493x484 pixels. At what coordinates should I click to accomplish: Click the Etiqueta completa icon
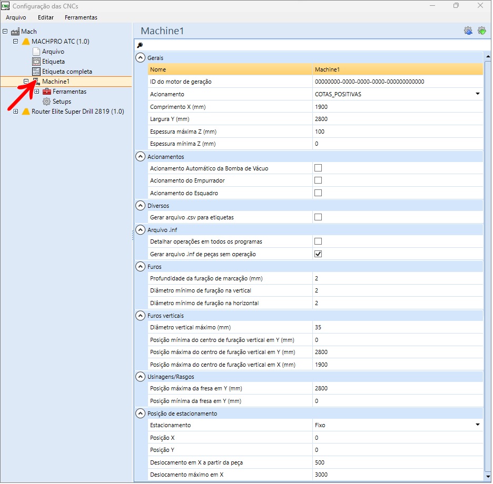36,72
